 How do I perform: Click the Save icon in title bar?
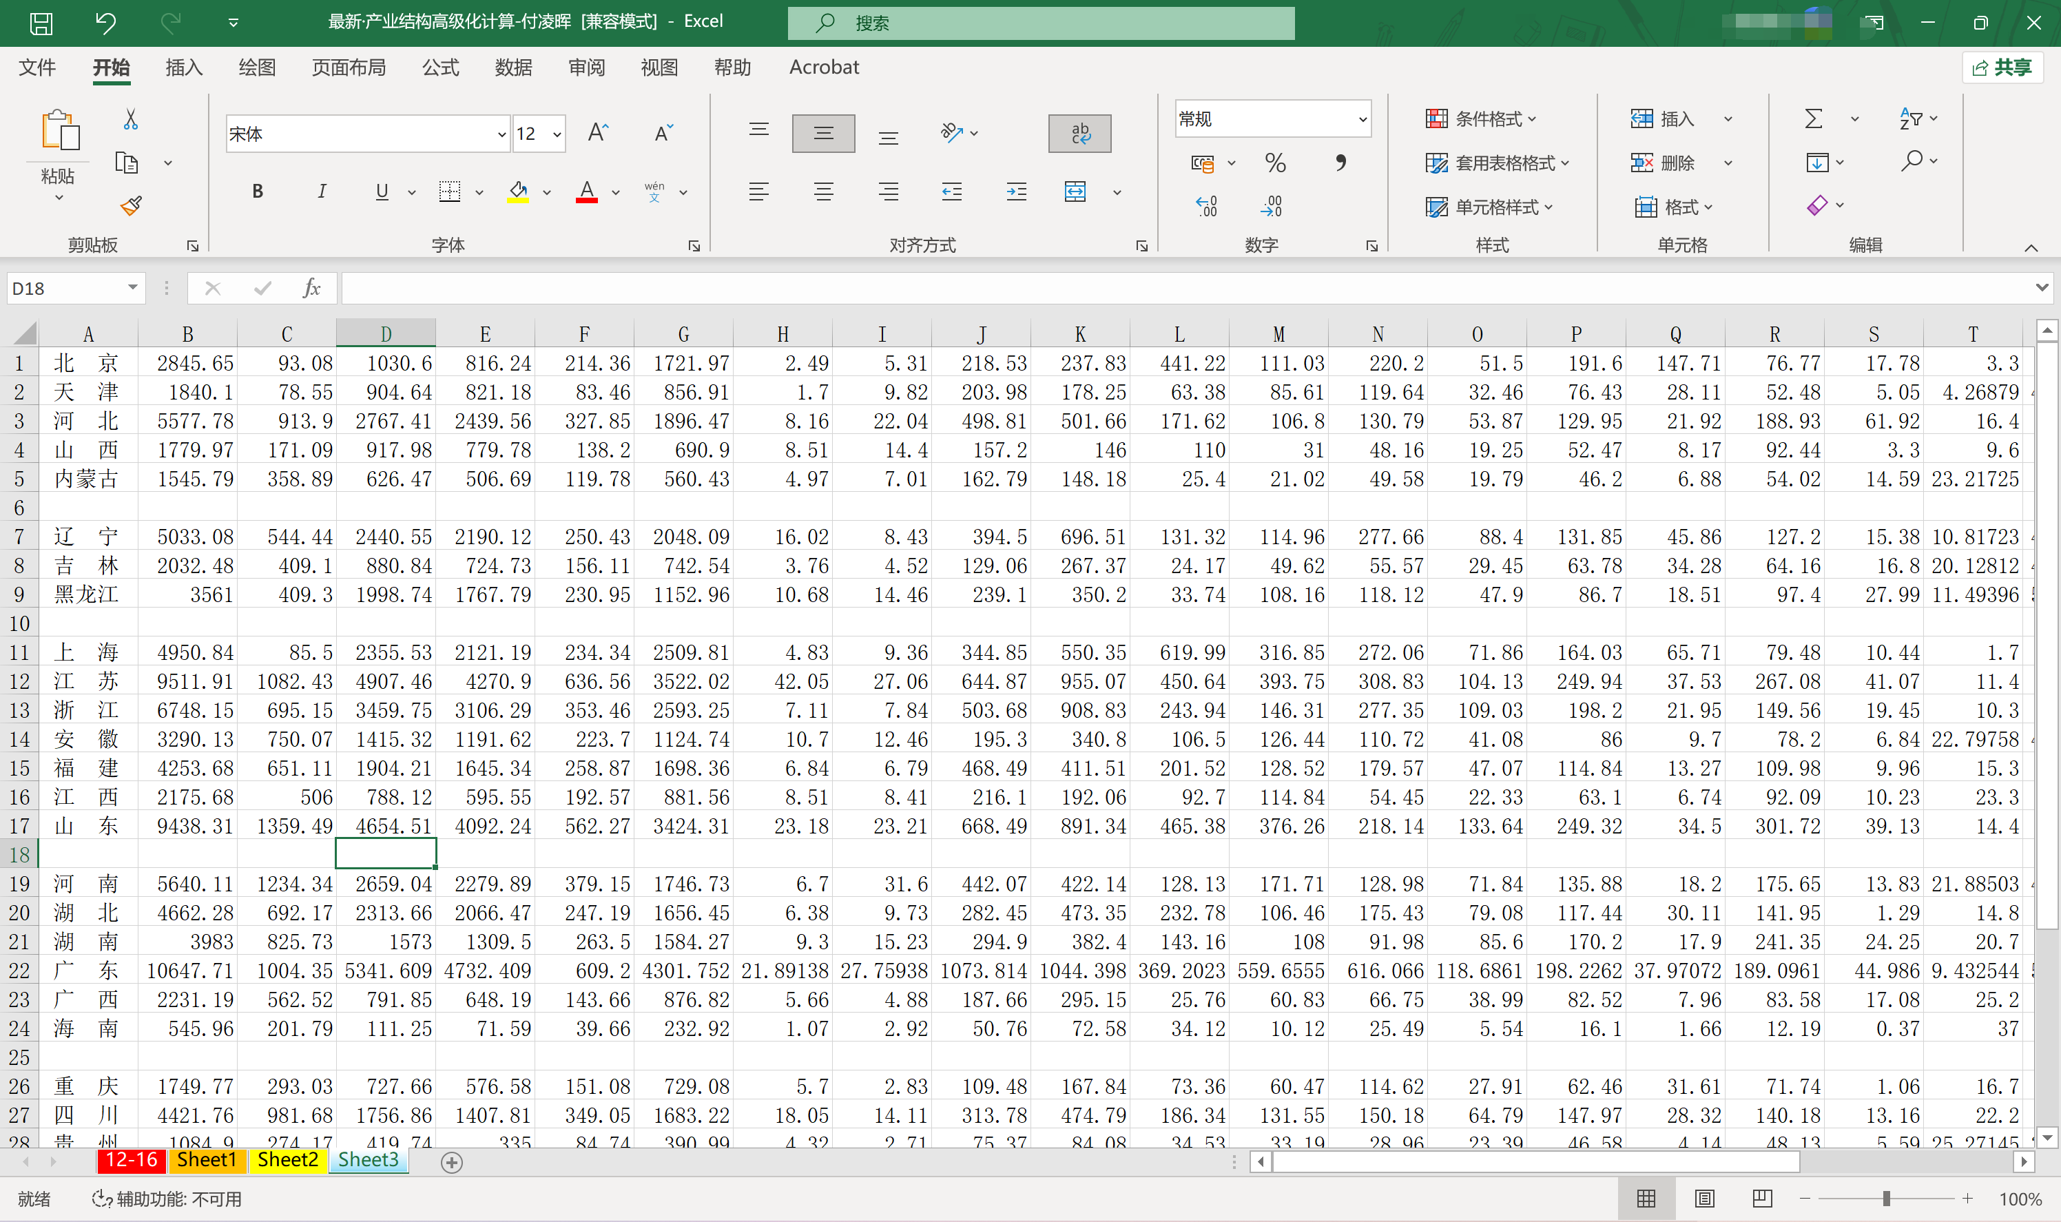tap(41, 23)
